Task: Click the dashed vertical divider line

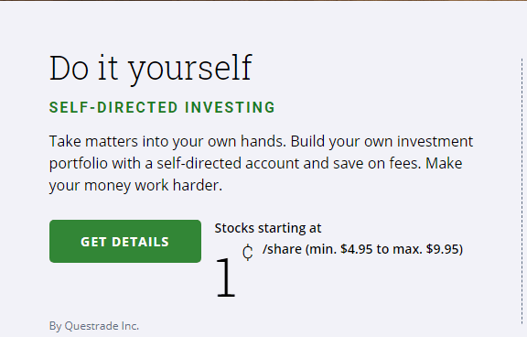Action: point(522,191)
